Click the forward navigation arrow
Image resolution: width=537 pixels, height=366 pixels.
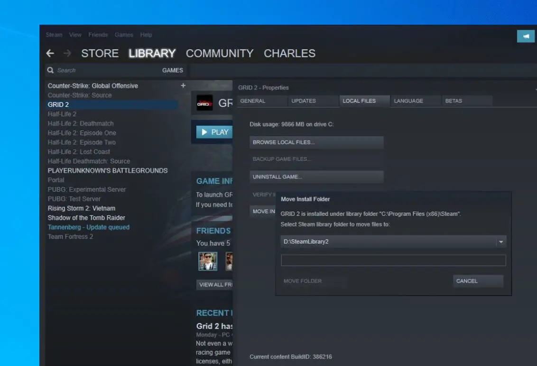click(67, 53)
